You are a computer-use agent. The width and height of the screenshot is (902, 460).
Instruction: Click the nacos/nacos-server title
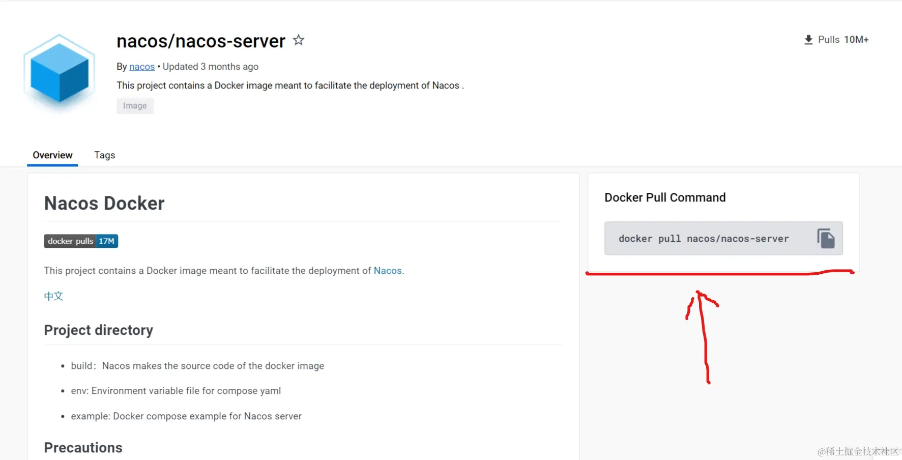(x=200, y=41)
